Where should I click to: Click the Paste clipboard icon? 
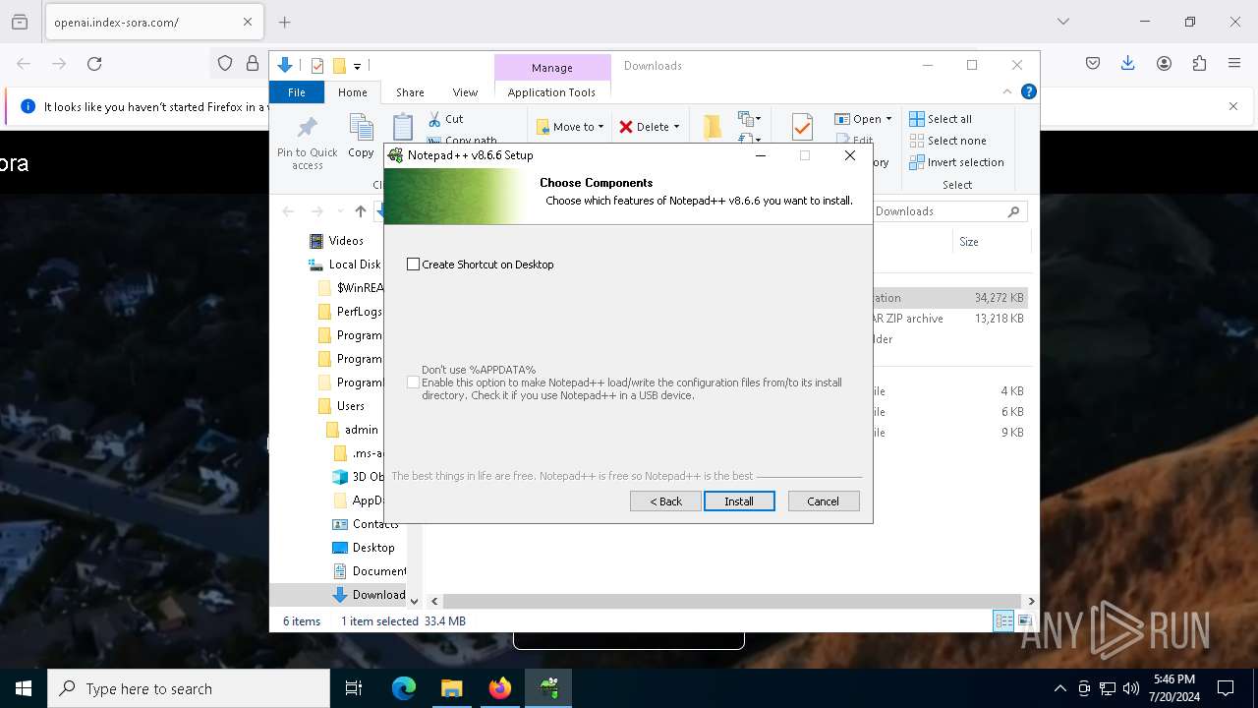[x=403, y=128]
